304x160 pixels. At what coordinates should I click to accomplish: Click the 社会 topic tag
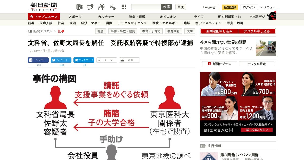coord(101,31)
